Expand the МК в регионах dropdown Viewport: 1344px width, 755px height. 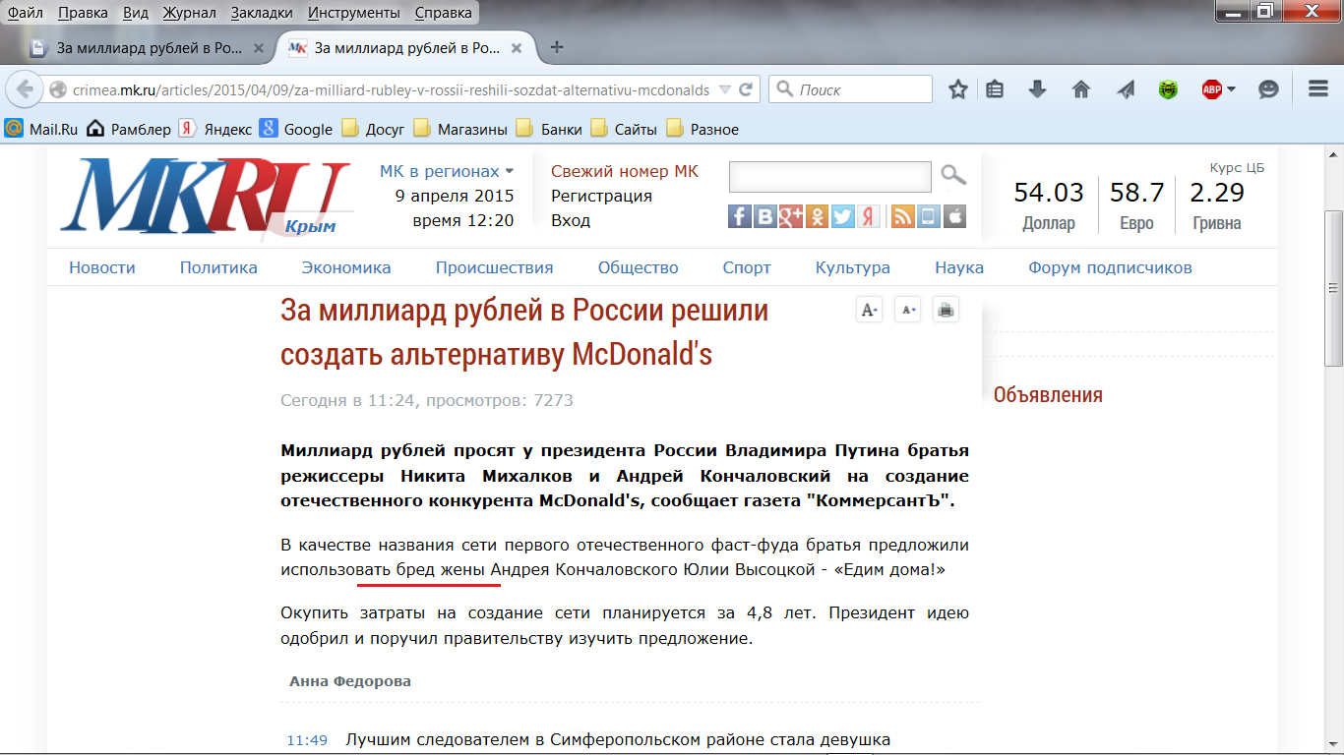(447, 171)
